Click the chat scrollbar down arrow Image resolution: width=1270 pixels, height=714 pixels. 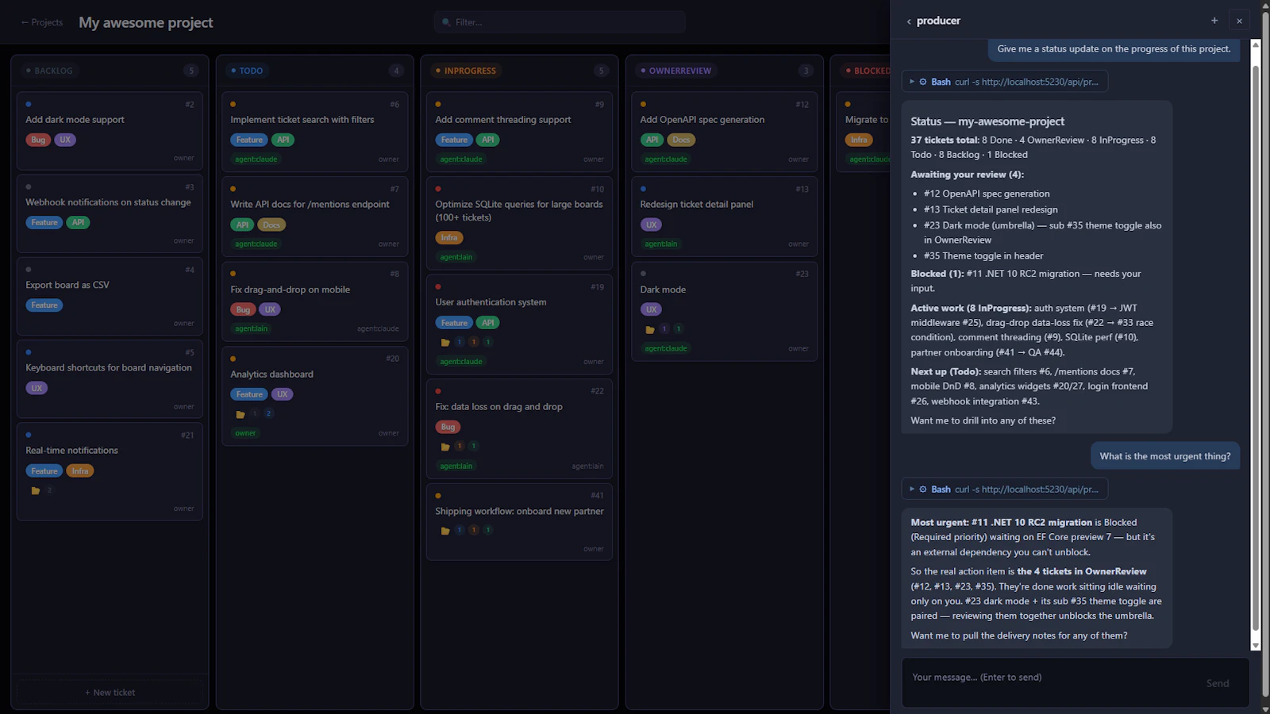point(1256,646)
